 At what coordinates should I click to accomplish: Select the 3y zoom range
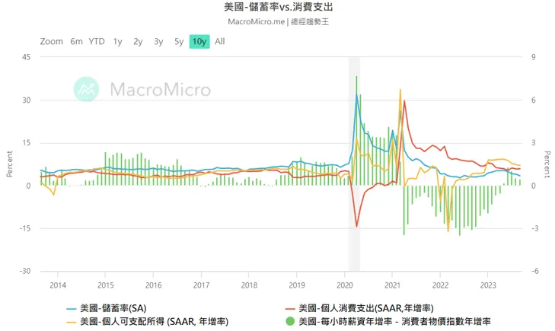pos(158,42)
